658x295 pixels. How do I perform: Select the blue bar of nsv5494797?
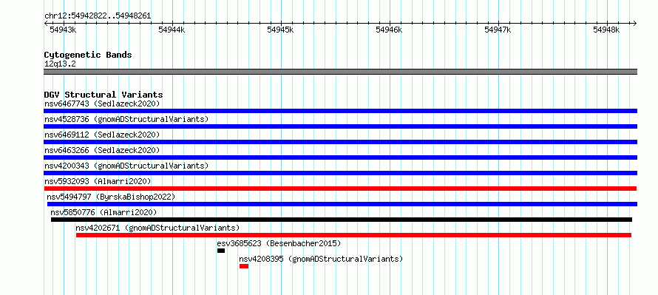pos(342,204)
